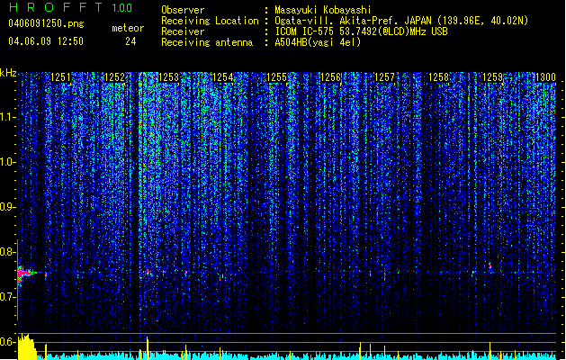Click time marker 1259 on the spectrogram
The image size is (566, 360).
click(493, 77)
